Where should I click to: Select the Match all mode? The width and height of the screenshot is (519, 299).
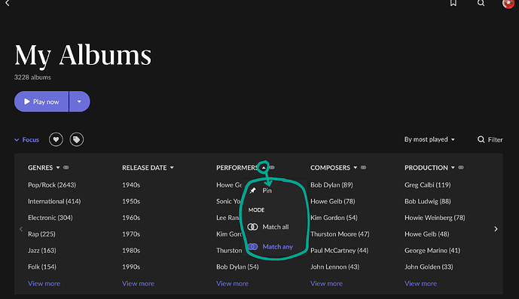tap(268, 227)
